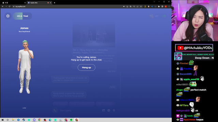Click the site lock icon in the address bar
Viewport: 218px width, 122px height.
point(14,6)
